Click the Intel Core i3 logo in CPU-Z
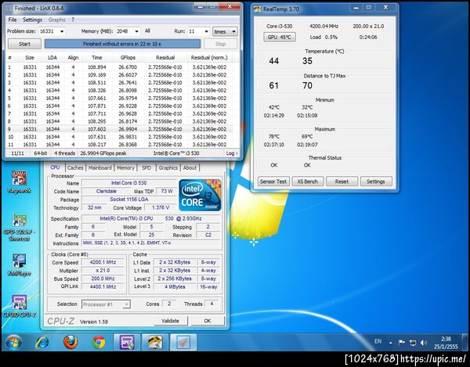 click(x=200, y=195)
